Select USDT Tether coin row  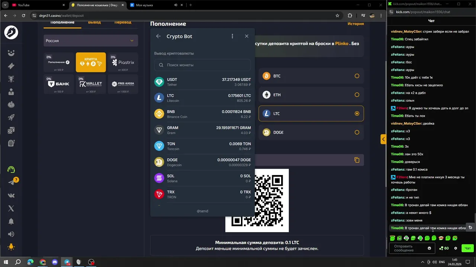coord(203,82)
